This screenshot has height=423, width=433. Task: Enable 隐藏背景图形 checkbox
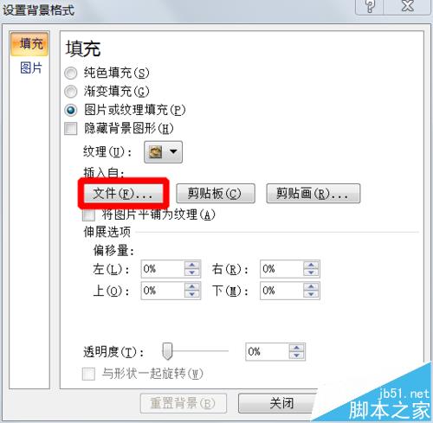(x=71, y=129)
